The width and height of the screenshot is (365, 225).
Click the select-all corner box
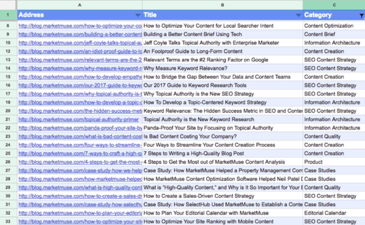[x=8, y=5]
